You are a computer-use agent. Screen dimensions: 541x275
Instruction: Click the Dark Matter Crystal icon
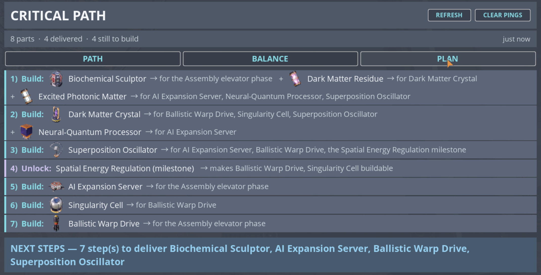click(56, 114)
